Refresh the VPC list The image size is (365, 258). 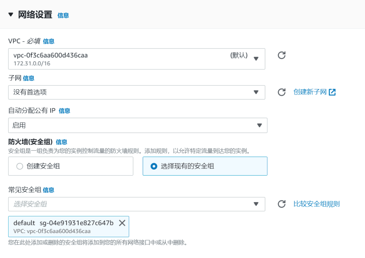(281, 55)
